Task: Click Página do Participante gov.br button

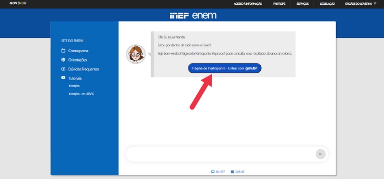Action: (224, 68)
